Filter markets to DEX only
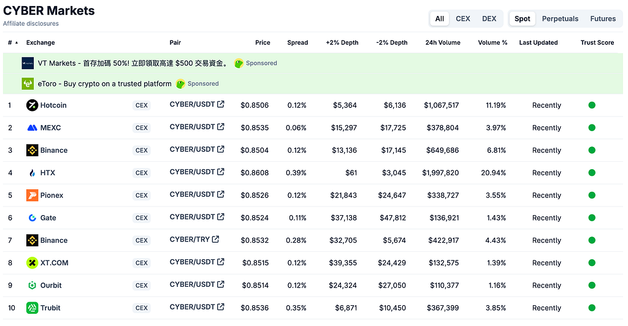 coord(489,19)
